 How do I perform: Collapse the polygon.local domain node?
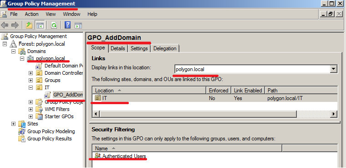tap(22, 58)
